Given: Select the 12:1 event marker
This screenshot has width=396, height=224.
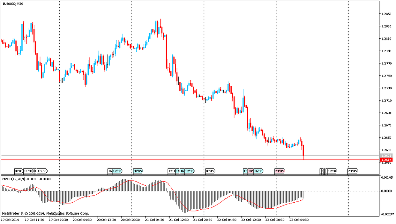Looking at the screenshot, I should click(171, 171).
